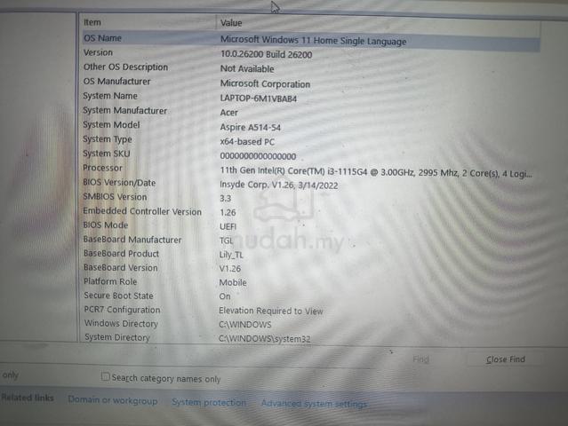Select the Windows Directory row label
The image size is (568, 426).
tap(121, 323)
